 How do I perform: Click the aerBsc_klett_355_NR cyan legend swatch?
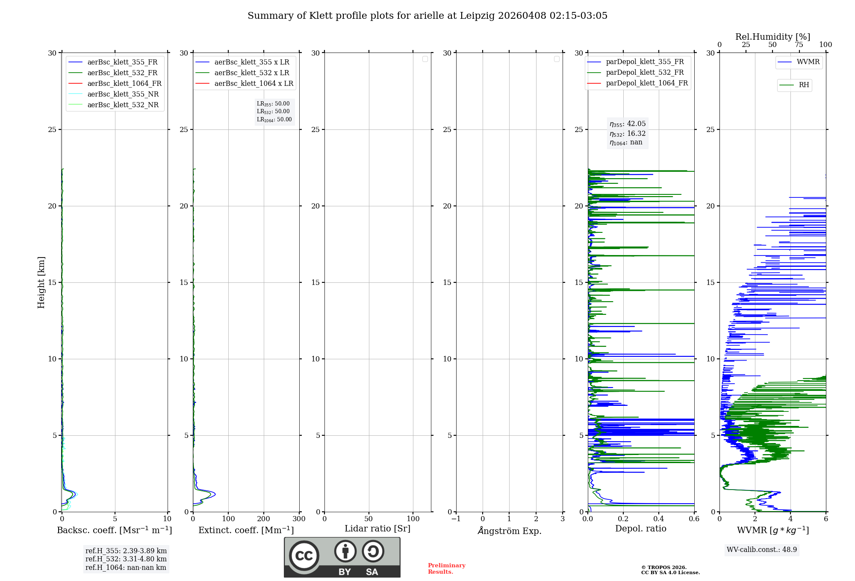75,94
